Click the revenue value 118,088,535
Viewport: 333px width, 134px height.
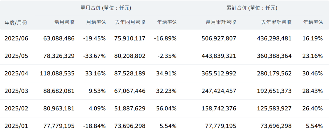click(57, 73)
